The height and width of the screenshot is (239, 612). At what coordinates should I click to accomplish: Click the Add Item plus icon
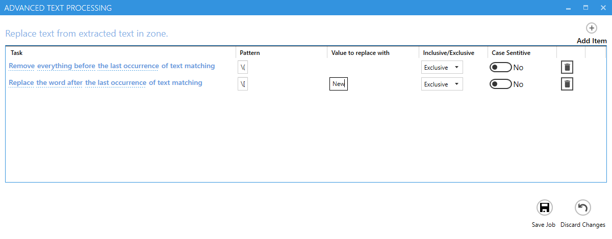click(592, 28)
